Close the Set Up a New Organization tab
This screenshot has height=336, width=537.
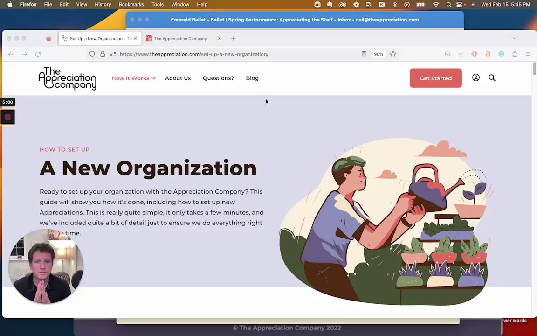(136, 38)
